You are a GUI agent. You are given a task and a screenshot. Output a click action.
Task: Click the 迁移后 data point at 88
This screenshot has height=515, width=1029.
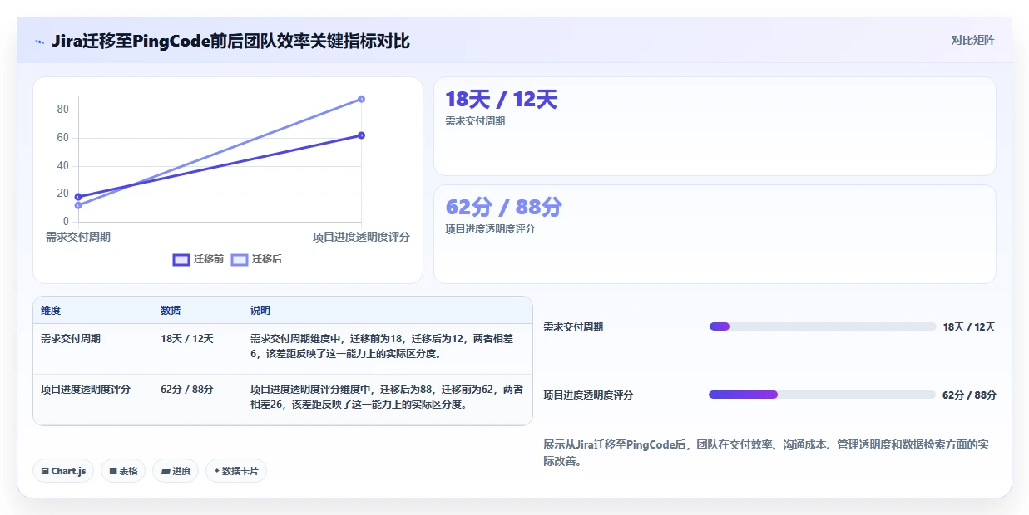click(x=361, y=99)
